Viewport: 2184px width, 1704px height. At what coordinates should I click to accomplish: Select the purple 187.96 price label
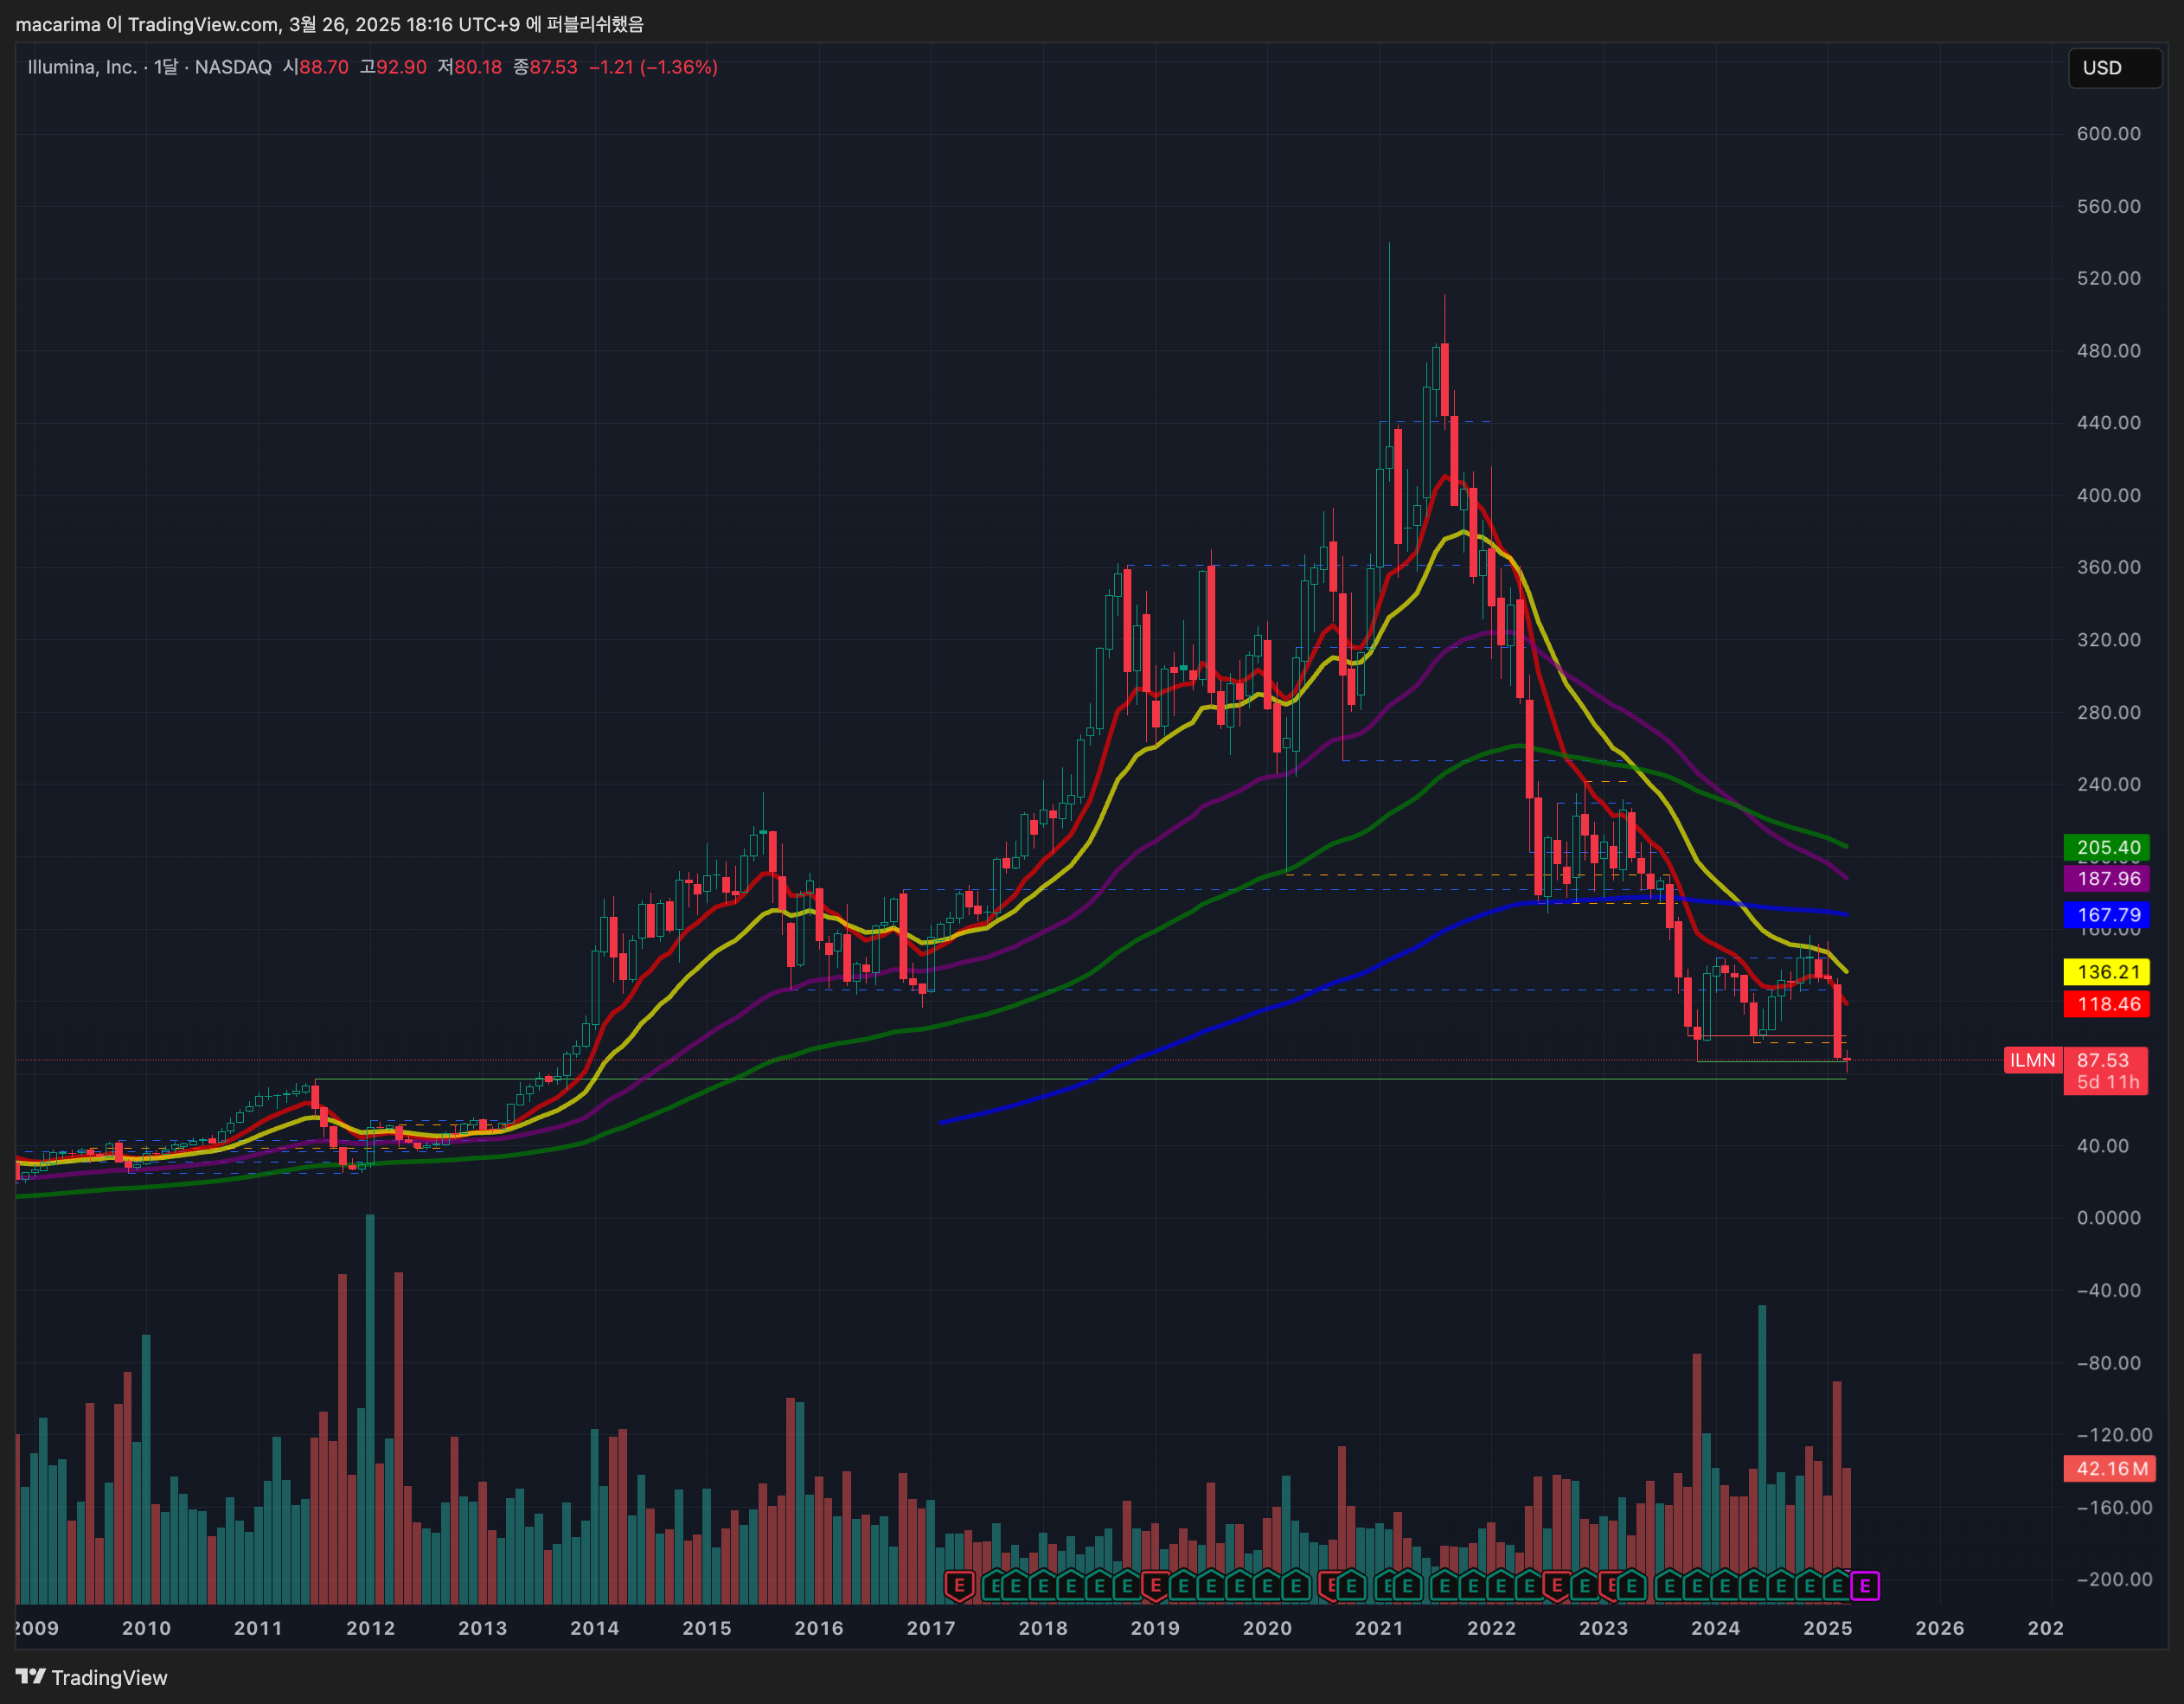(x=2107, y=879)
